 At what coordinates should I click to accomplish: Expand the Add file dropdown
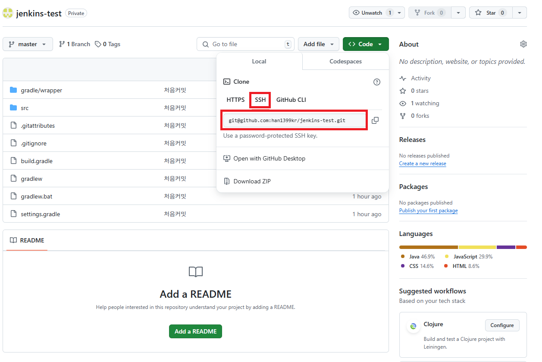(318, 44)
